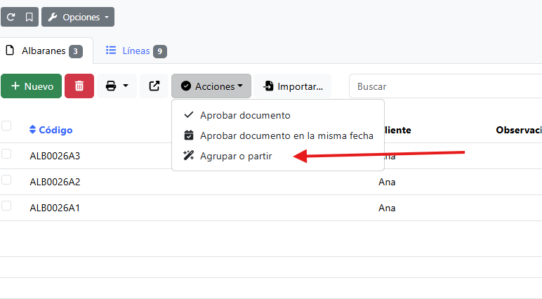542x299 pixels.
Task: Check the ALB0026A3 row checkbox
Action: (x=6, y=154)
